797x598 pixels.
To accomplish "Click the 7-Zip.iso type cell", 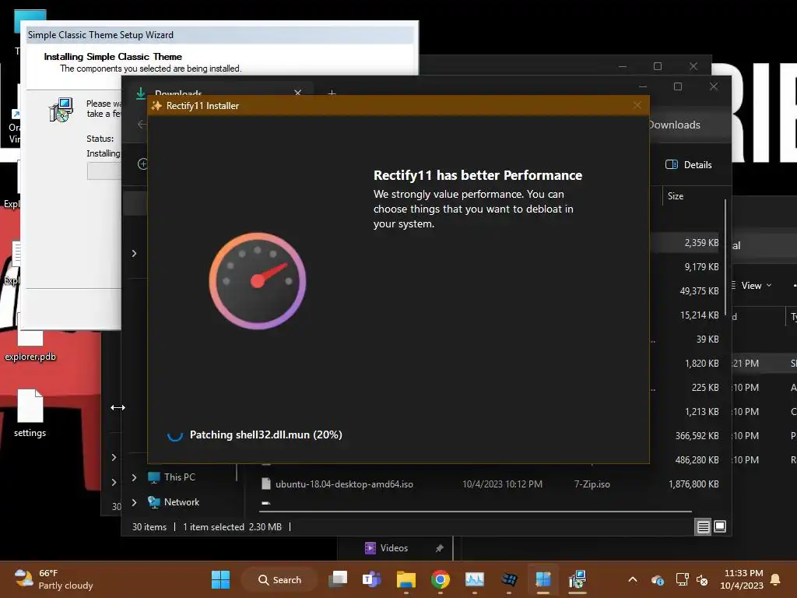I will pyautogui.click(x=592, y=484).
